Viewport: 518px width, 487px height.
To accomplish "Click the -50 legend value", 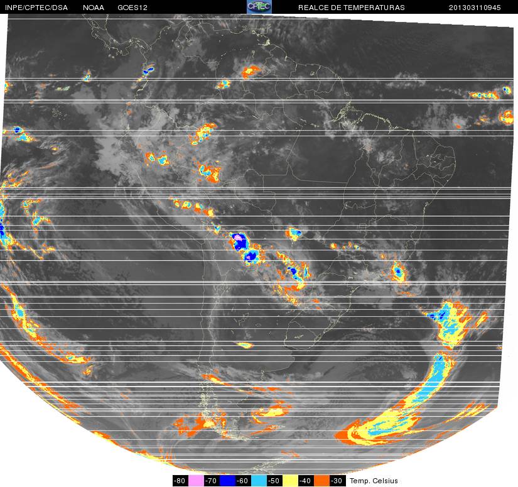I will click(x=274, y=481).
